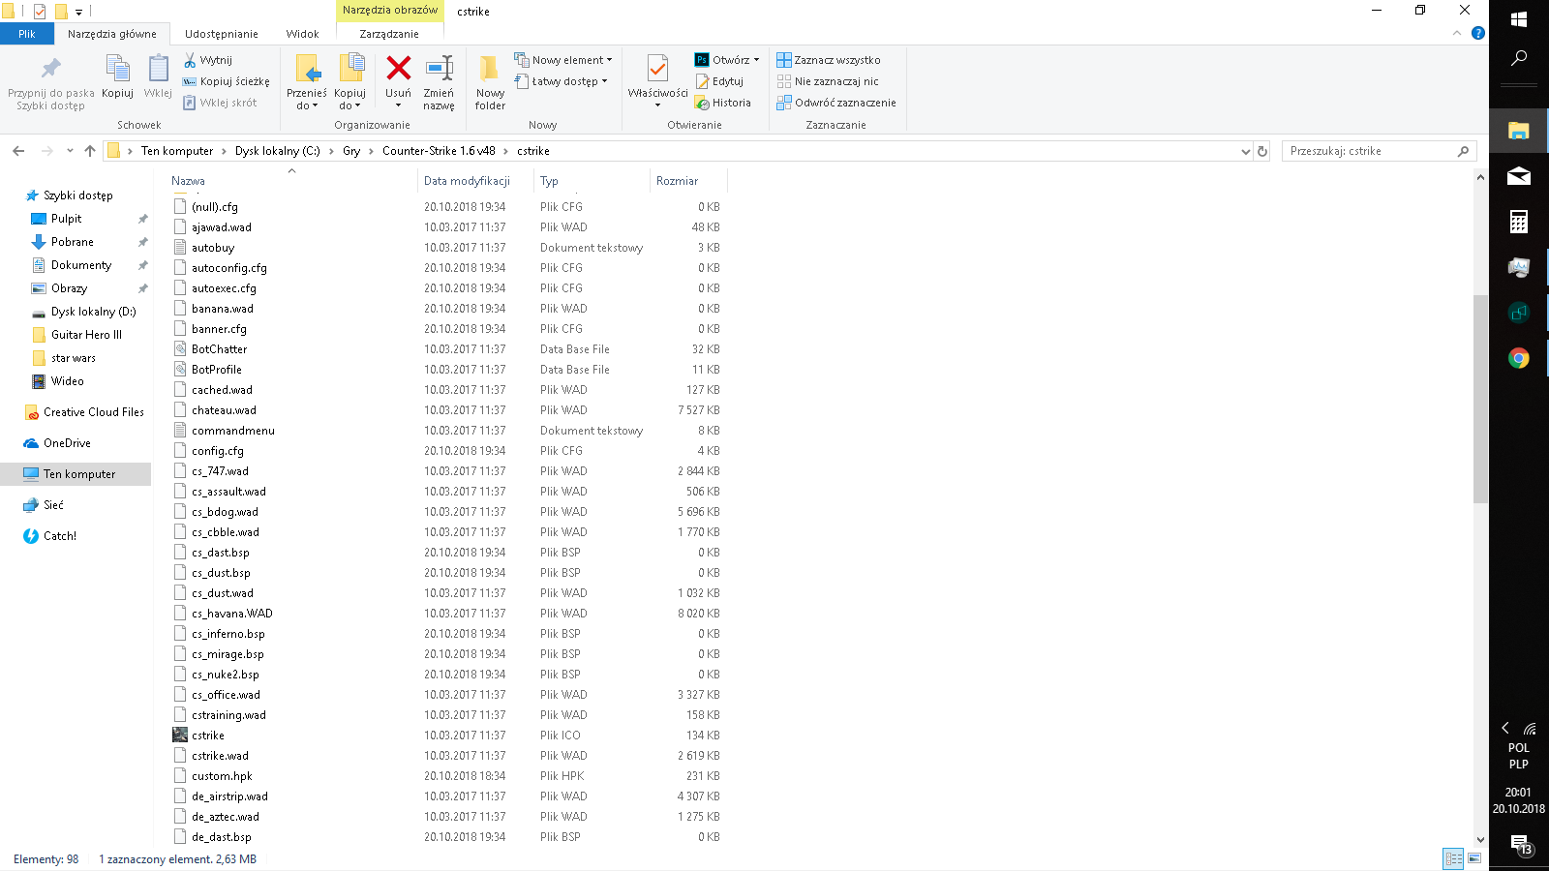
Task: Switch to the Widok ribbon tab
Action: tap(302, 34)
